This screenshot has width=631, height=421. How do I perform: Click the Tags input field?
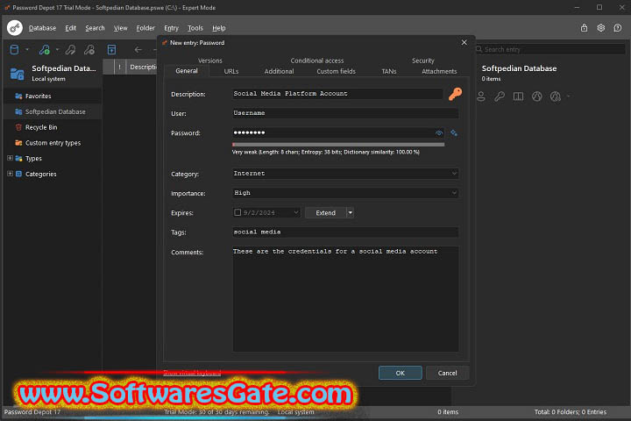point(345,232)
